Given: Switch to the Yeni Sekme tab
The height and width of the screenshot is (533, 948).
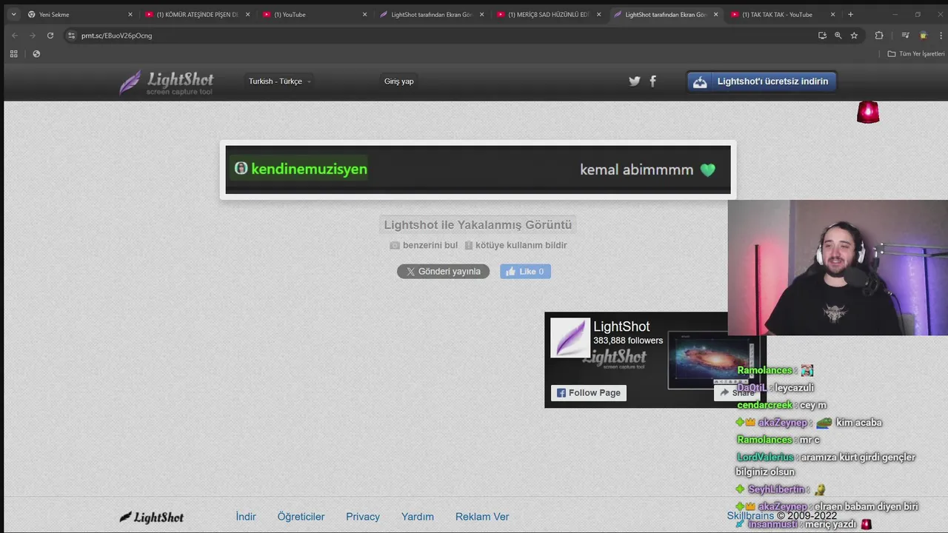Looking at the screenshot, I should pos(80,14).
